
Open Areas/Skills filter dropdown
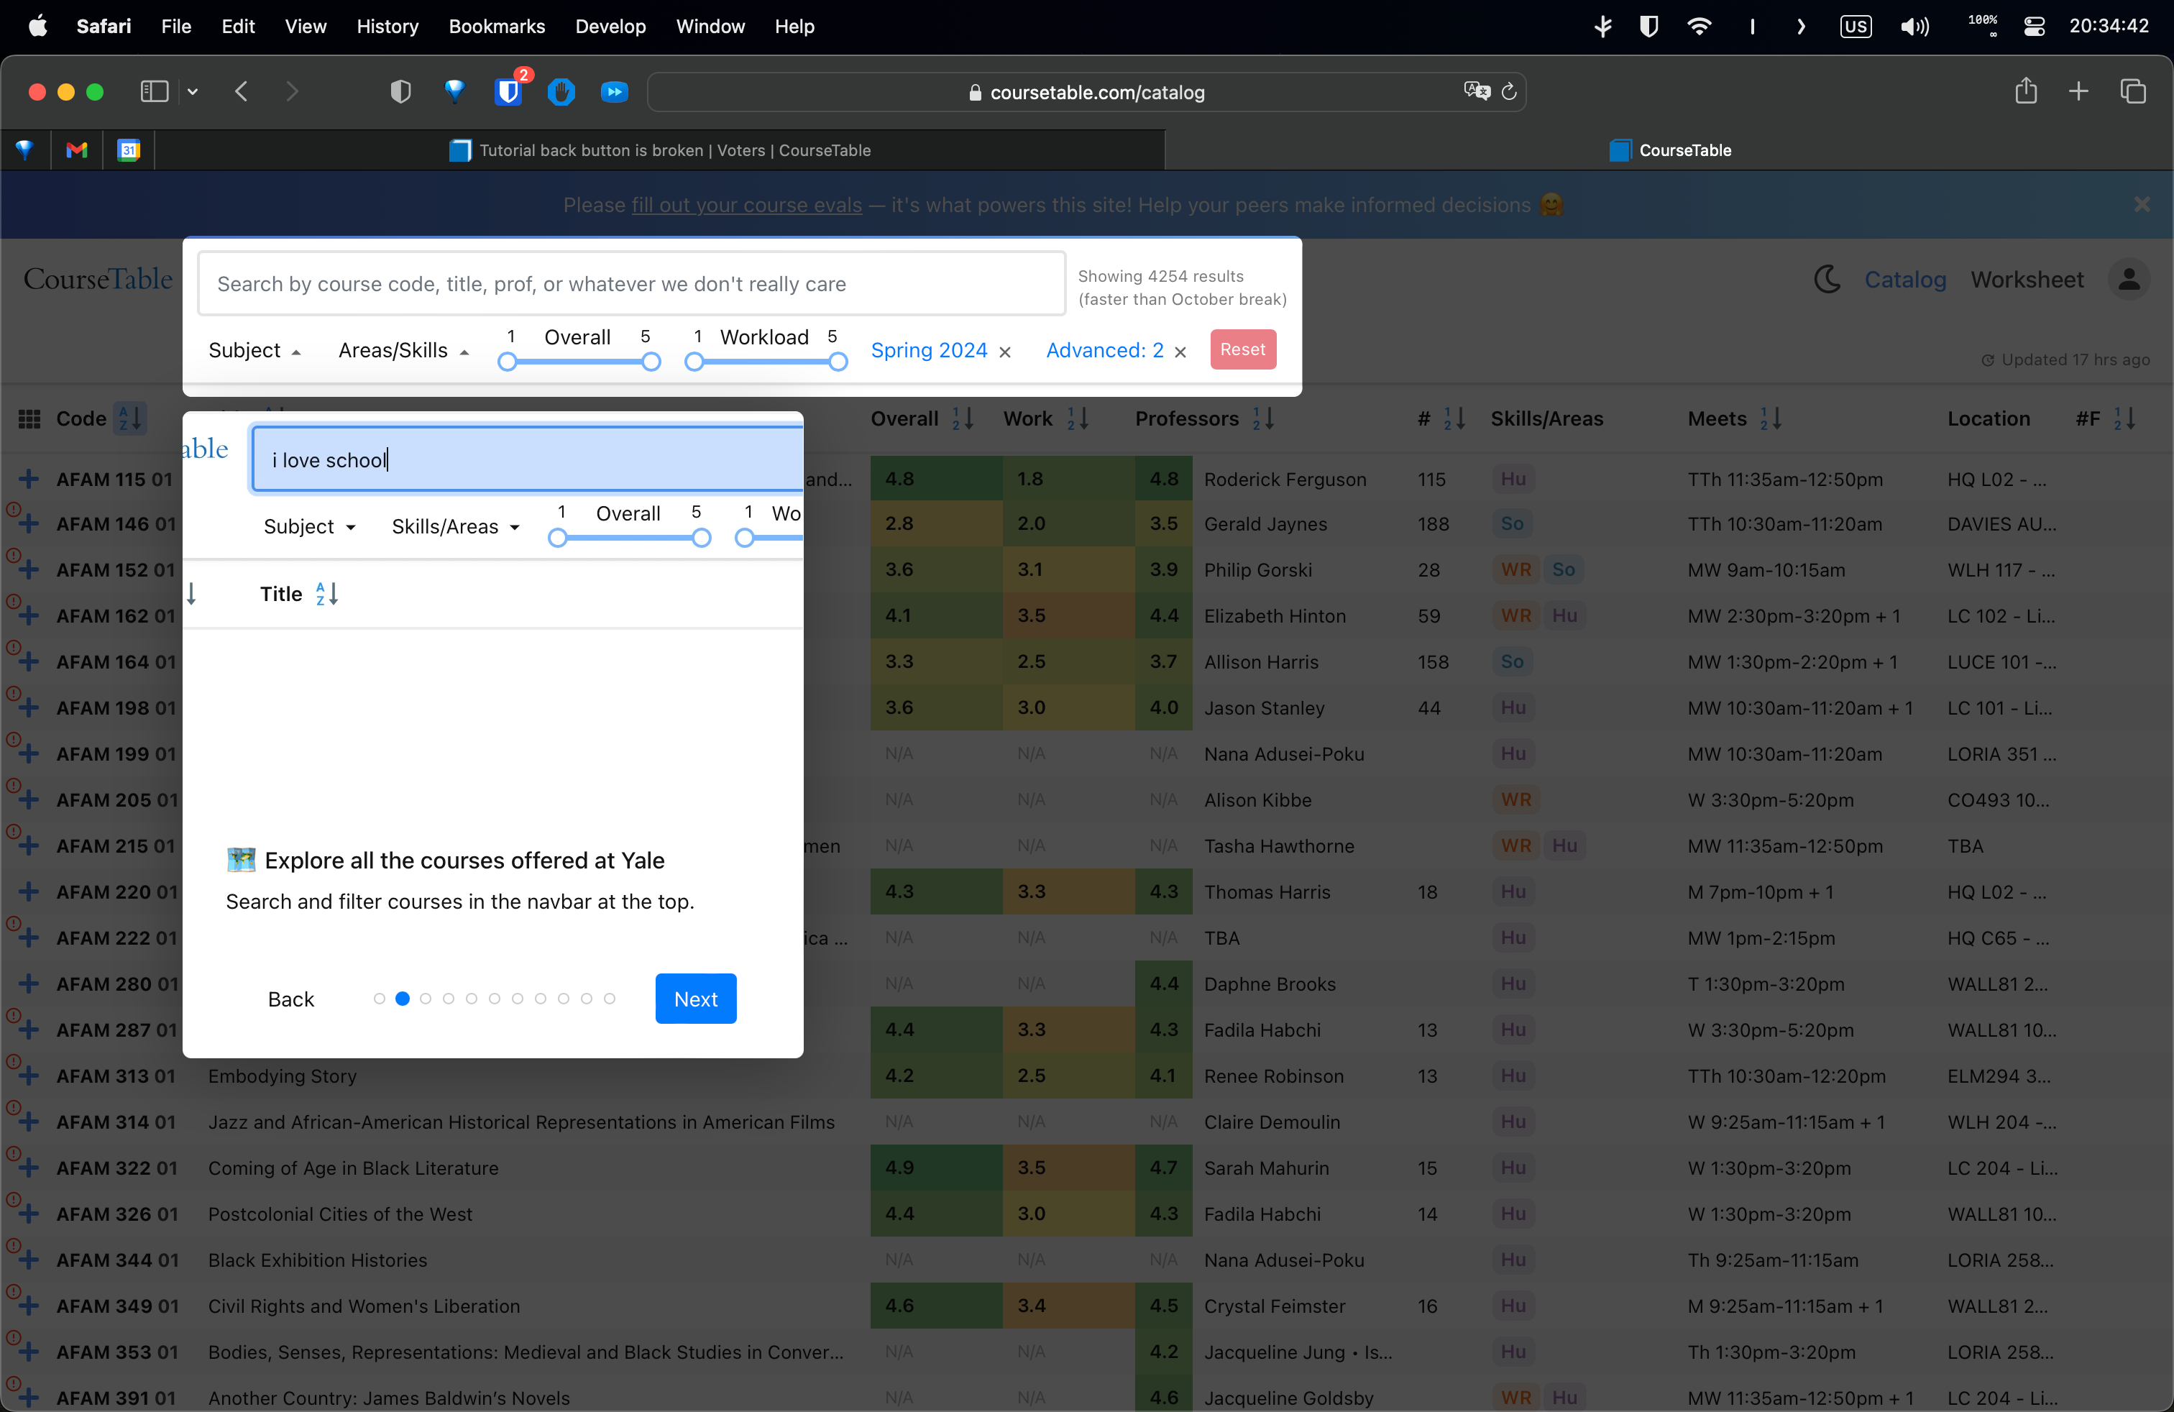[x=404, y=351]
